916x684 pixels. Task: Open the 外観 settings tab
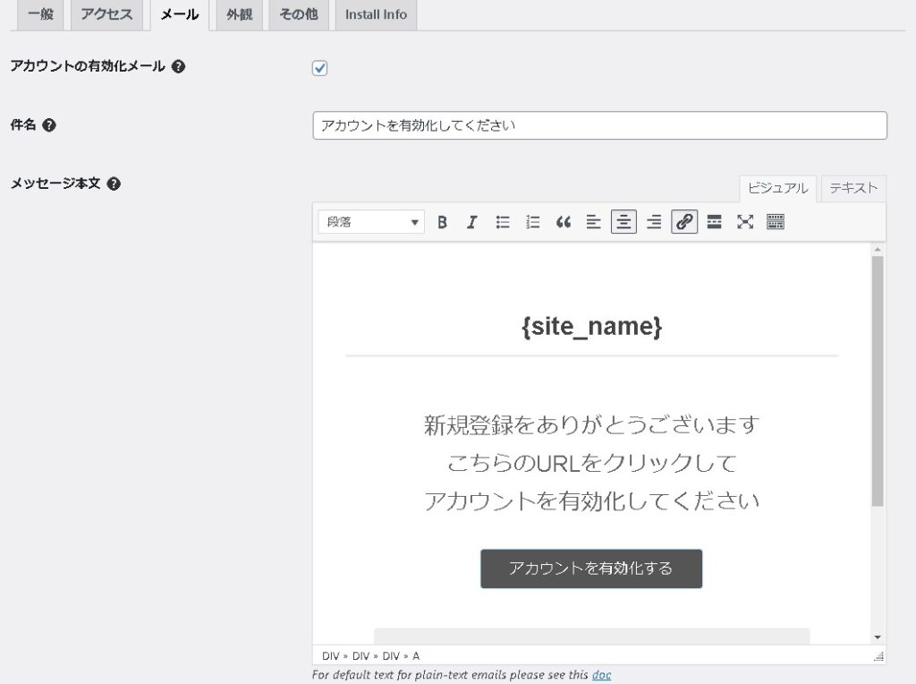pos(239,14)
